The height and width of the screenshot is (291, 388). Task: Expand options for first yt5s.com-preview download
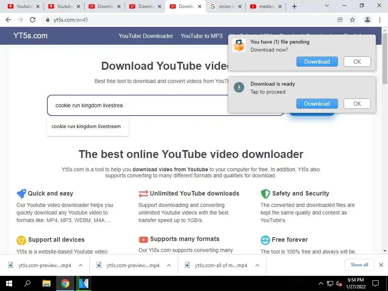pyautogui.click(x=81, y=265)
